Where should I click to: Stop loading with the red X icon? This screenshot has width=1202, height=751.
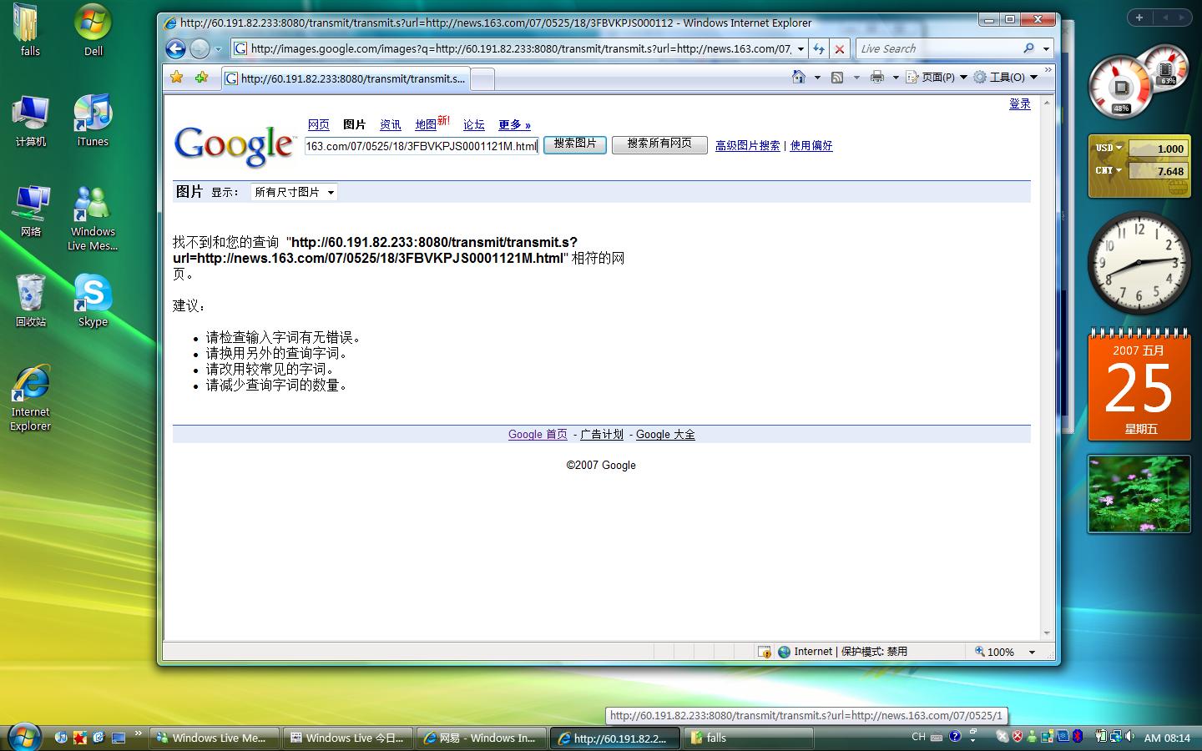(840, 49)
